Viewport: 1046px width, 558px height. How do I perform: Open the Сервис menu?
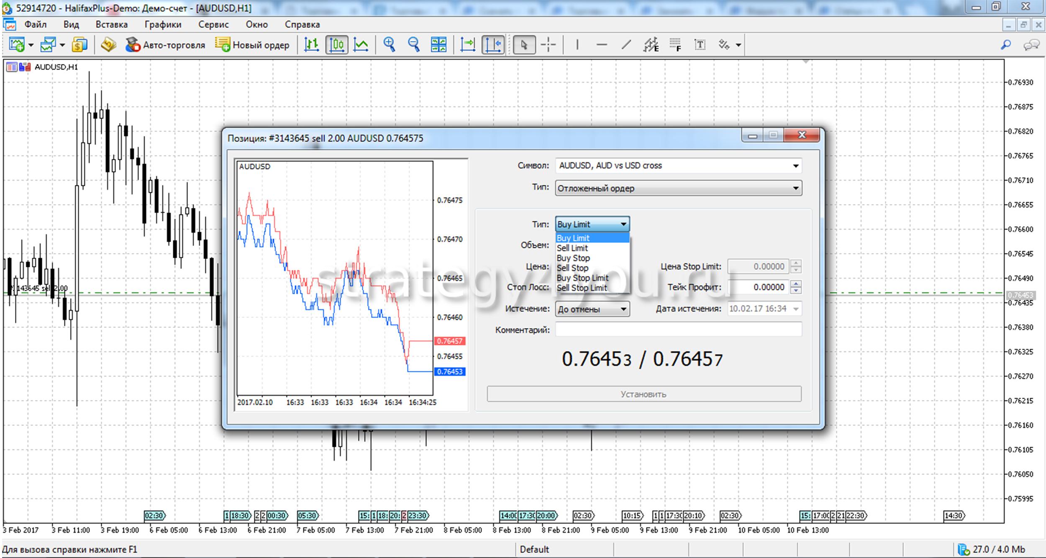pyautogui.click(x=213, y=25)
